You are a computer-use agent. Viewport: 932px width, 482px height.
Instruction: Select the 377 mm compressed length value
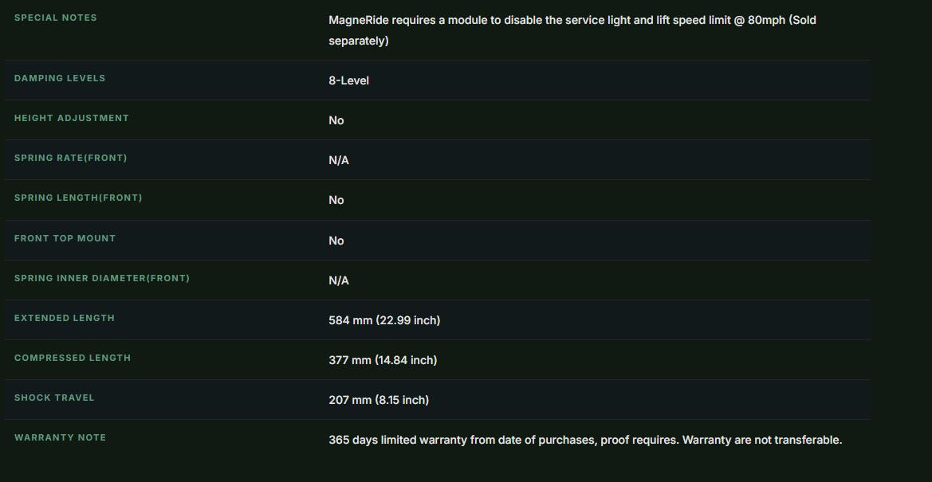tap(383, 360)
